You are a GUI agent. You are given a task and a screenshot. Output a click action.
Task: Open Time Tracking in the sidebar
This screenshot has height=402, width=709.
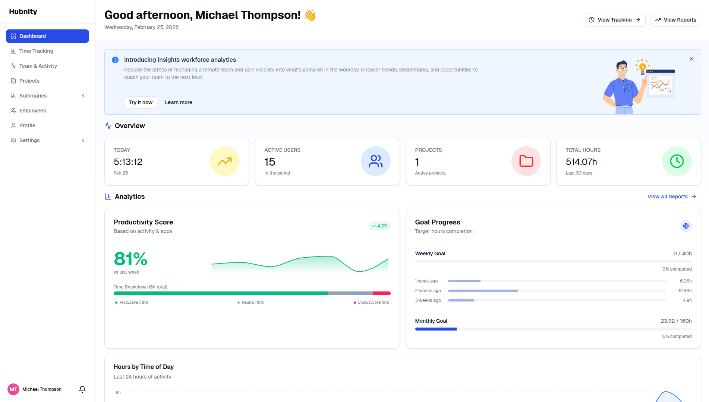point(36,51)
